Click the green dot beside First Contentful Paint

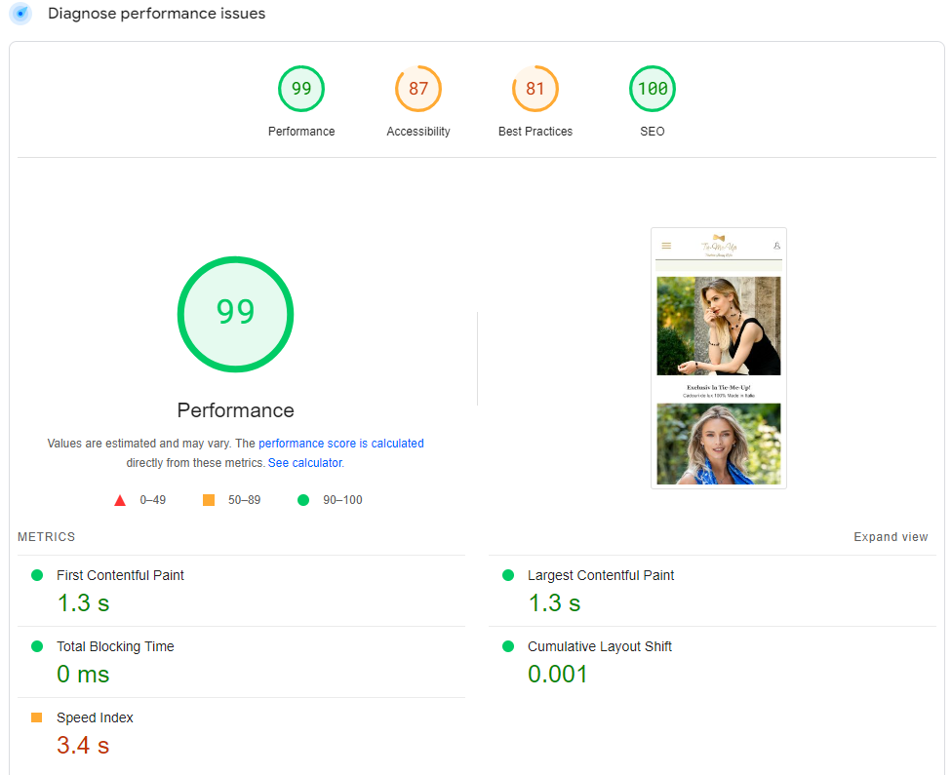tap(37, 575)
